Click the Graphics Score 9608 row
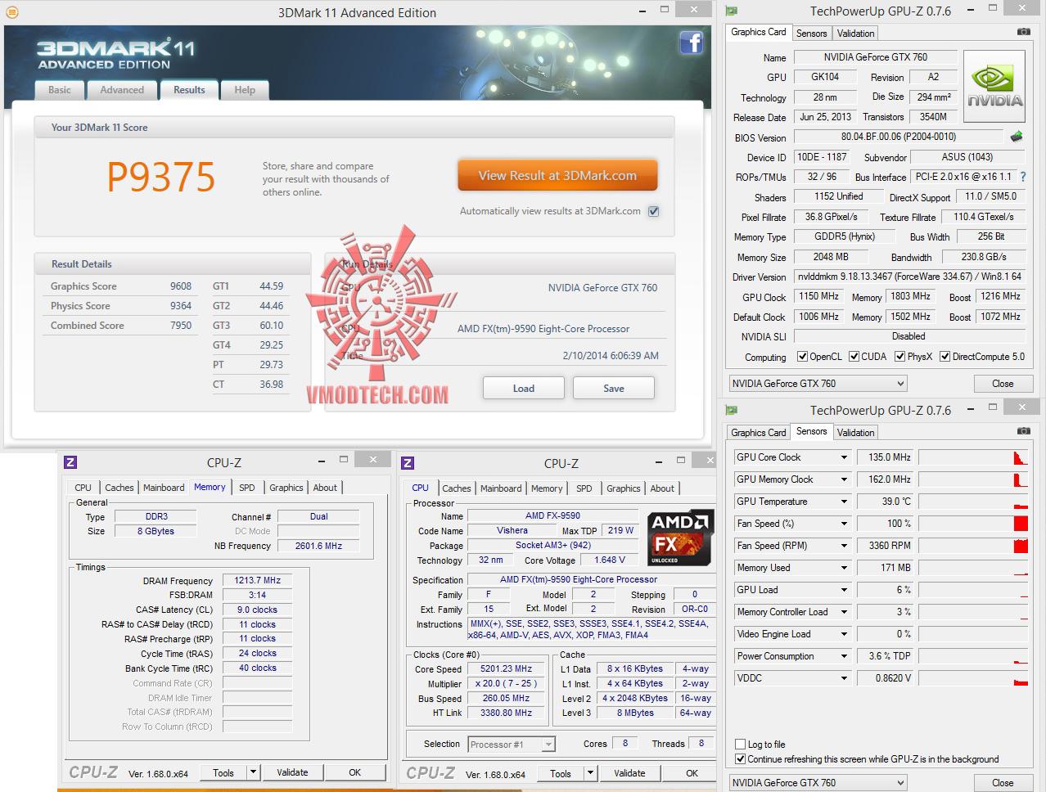 tap(121, 286)
